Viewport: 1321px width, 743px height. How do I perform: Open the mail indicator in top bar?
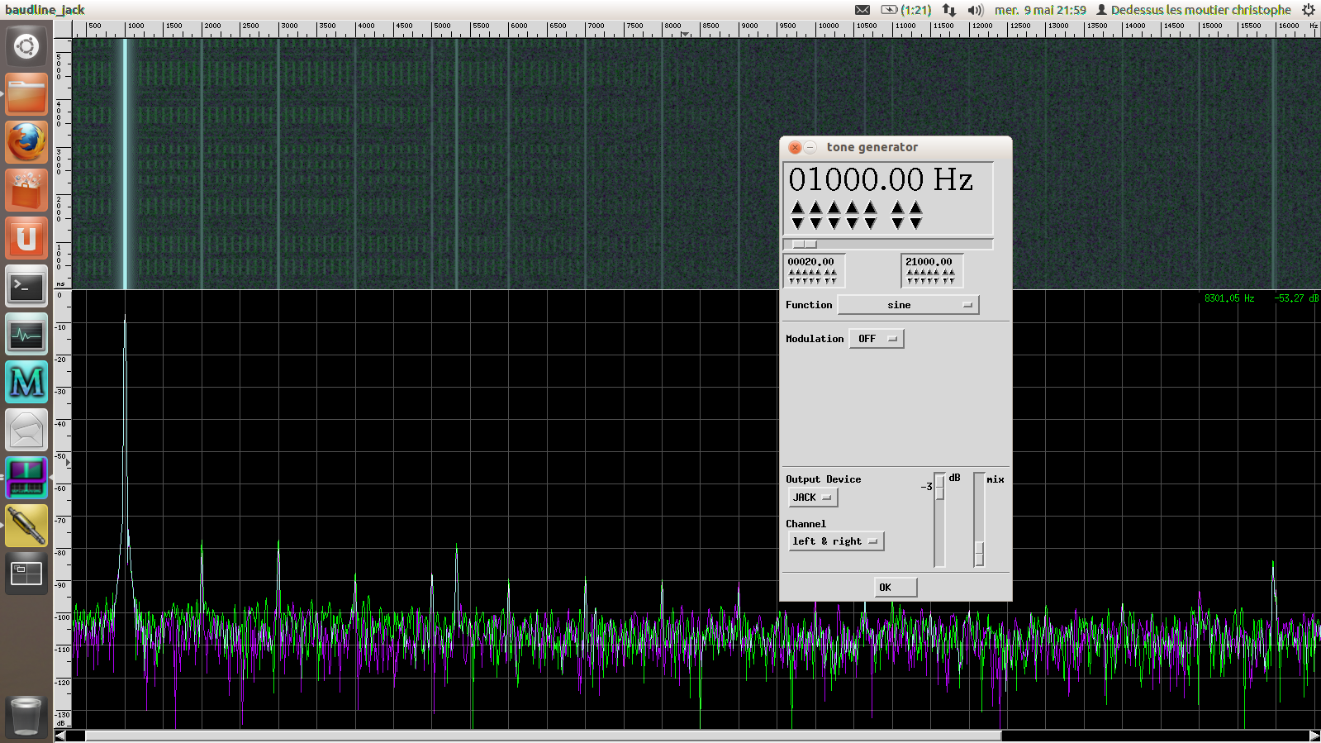[862, 10]
